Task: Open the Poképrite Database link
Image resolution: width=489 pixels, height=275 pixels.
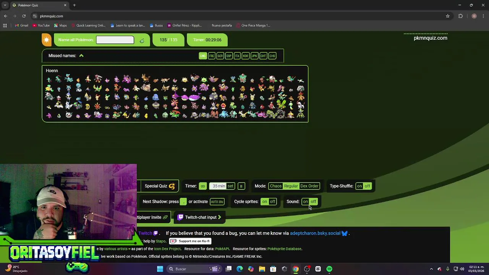Action: (284, 249)
